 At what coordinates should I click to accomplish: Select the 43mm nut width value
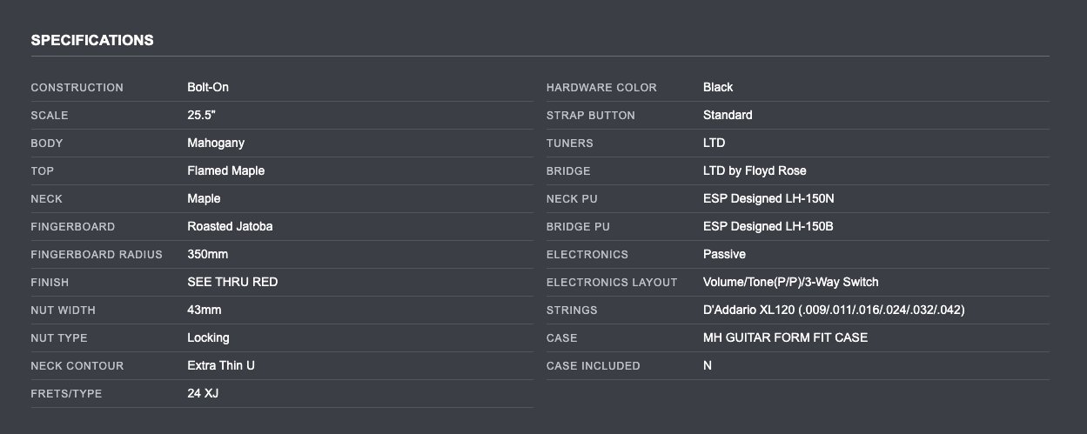point(204,310)
